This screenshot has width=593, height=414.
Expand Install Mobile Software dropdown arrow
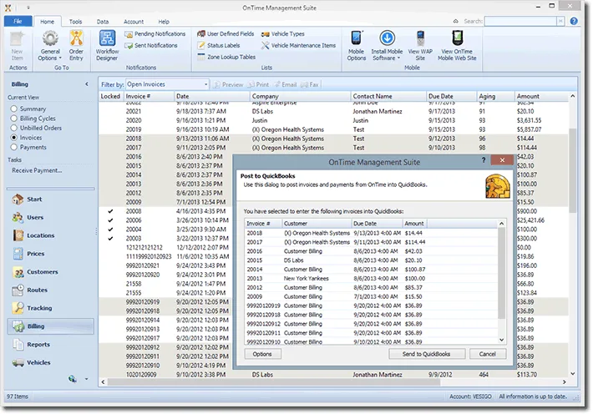(x=398, y=58)
